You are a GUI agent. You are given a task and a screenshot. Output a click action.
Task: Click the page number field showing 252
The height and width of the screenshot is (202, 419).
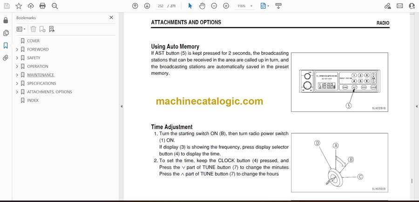(x=161, y=6)
